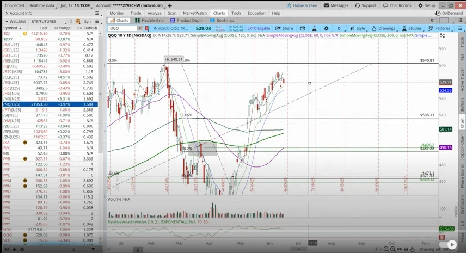Image resolution: width=466 pixels, height=253 pixels.
Task: Open the Account Info list menu icon
Action: coord(97,13)
